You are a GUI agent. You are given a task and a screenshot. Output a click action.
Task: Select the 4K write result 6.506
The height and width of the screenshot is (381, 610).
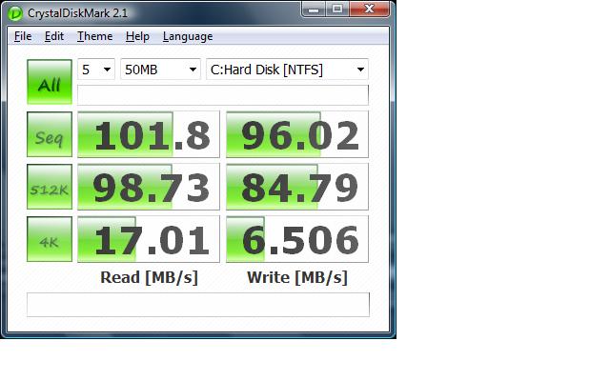coord(297,239)
